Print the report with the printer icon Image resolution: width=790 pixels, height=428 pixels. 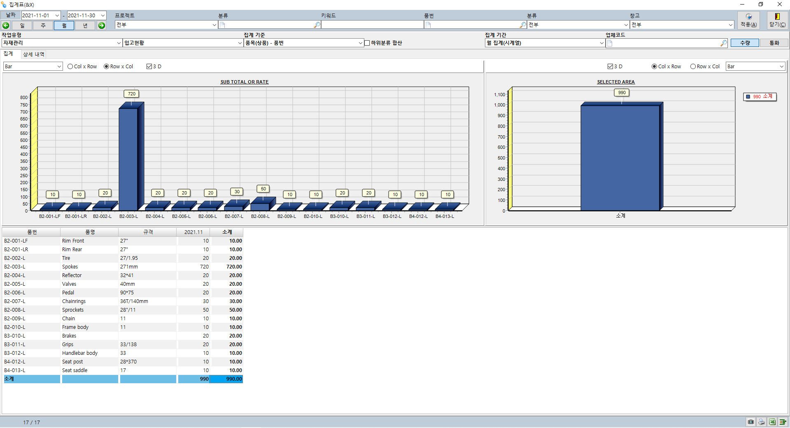tap(762, 422)
